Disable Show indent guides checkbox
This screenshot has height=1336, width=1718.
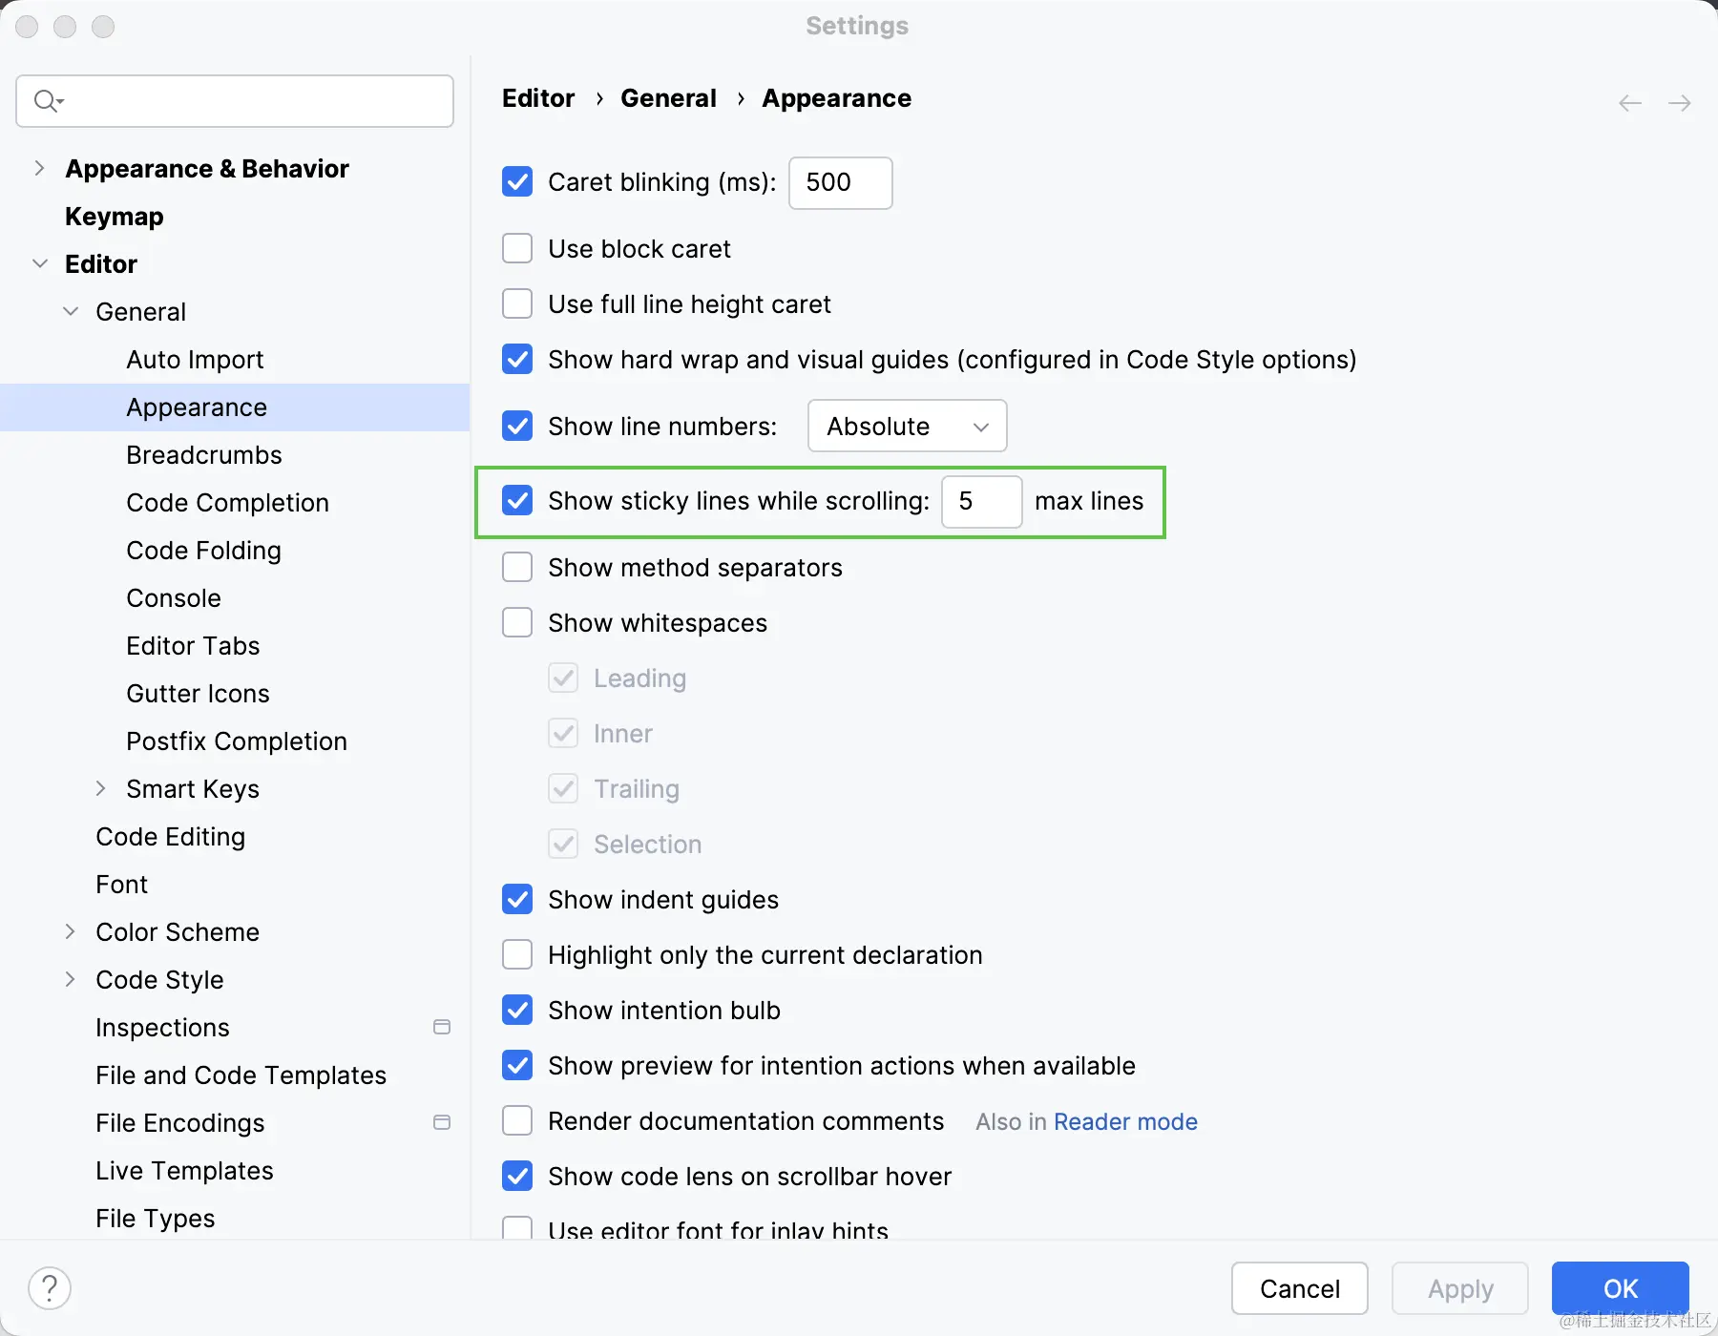(517, 899)
